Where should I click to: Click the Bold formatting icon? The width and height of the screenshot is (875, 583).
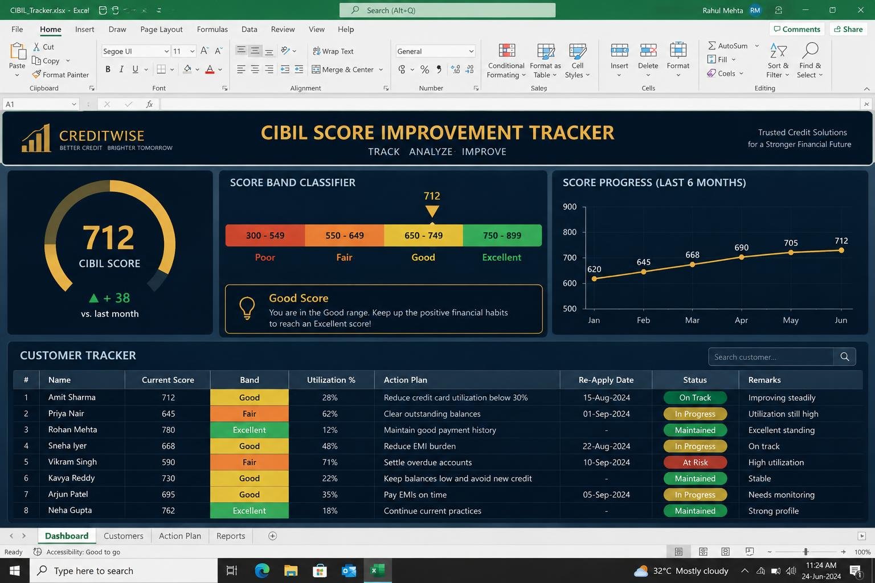(x=108, y=69)
